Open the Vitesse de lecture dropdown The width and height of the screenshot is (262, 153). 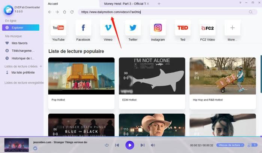click(x=230, y=145)
